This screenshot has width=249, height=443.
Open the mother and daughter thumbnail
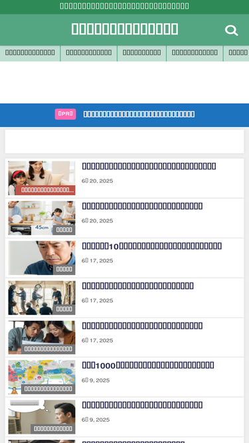click(42, 178)
